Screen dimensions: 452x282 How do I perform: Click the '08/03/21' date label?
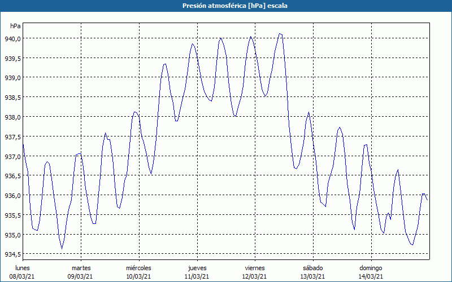pyautogui.click(x=22, y=276)
